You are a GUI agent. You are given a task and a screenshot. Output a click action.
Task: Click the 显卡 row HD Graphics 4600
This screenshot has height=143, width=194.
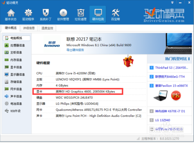[x=78, y=92]
